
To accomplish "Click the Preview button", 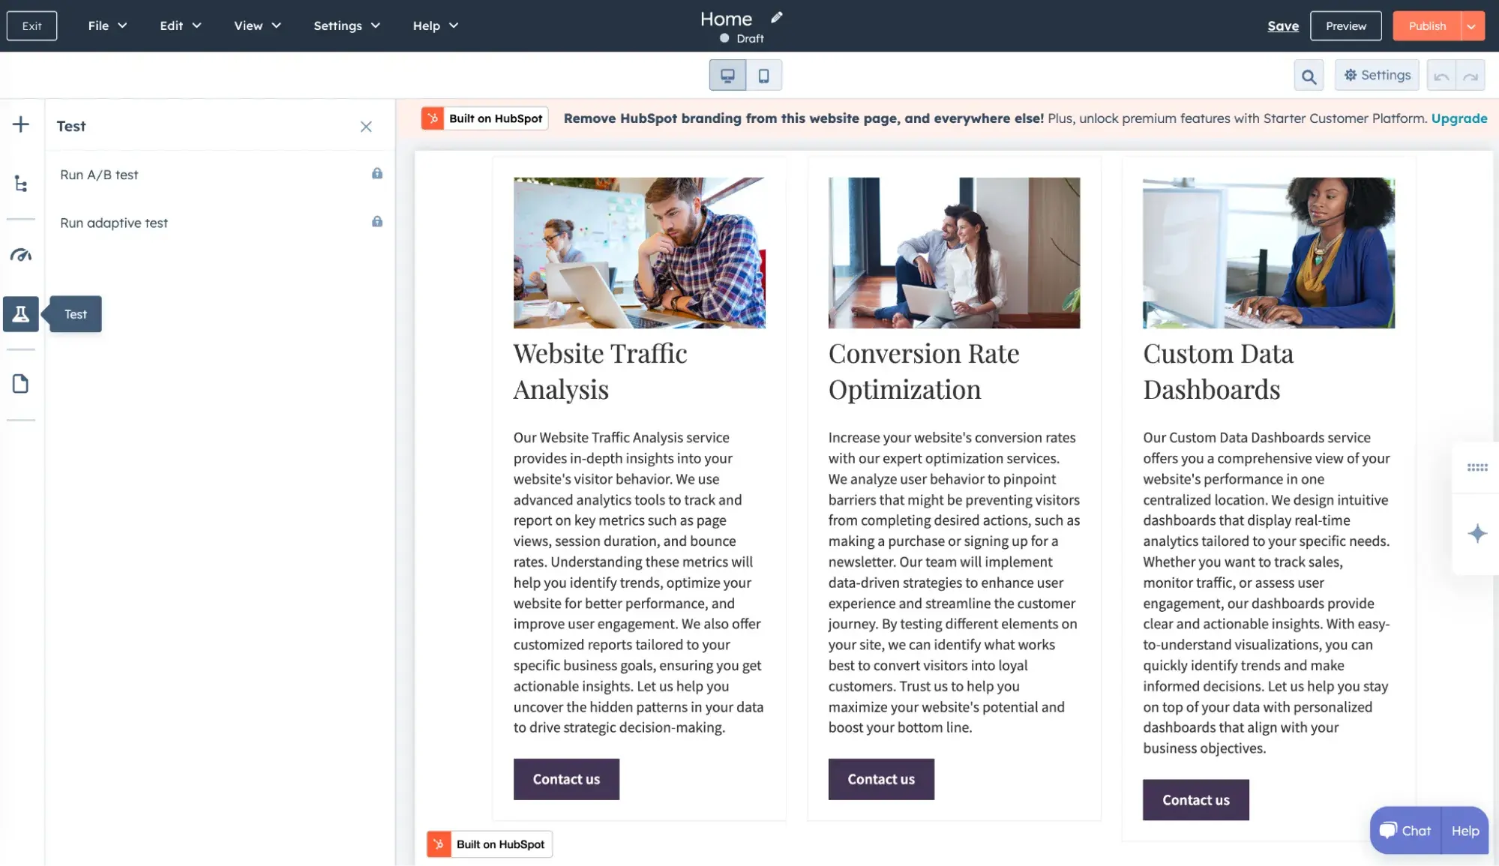I will (1345, 26).
